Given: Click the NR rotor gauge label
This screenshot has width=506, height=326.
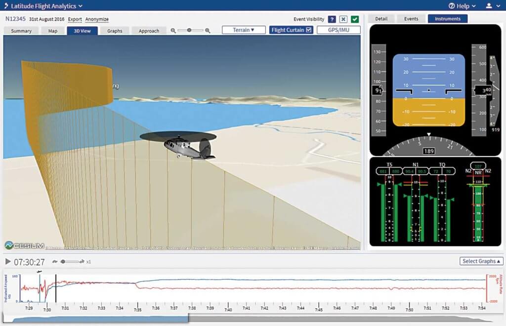Looking at the screenshot, I should point(478,172).
